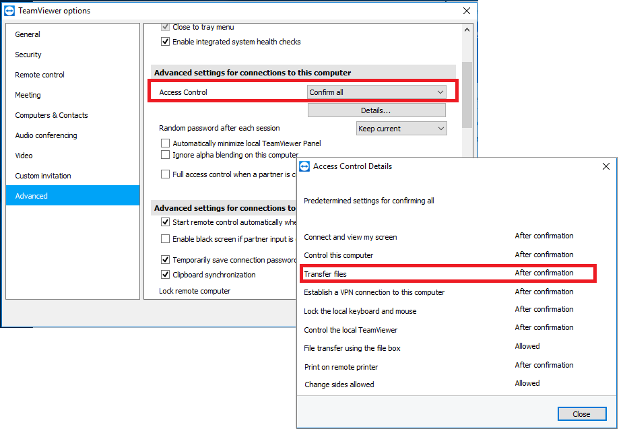Viewport: 625px width, 435px height.
Task: Click the Access Control label
Action: coord(183,92)
